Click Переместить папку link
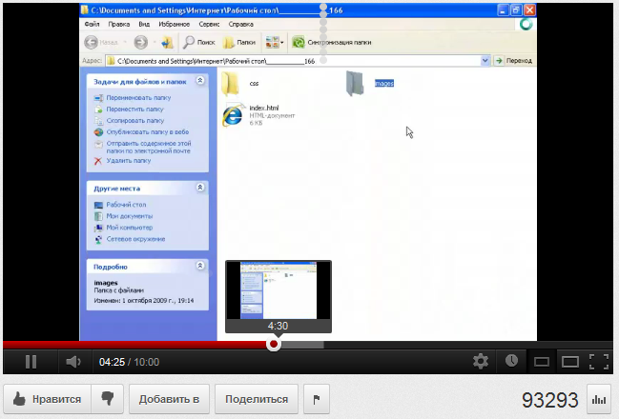Viewport: 619px width, 419px height. (134, 109)
